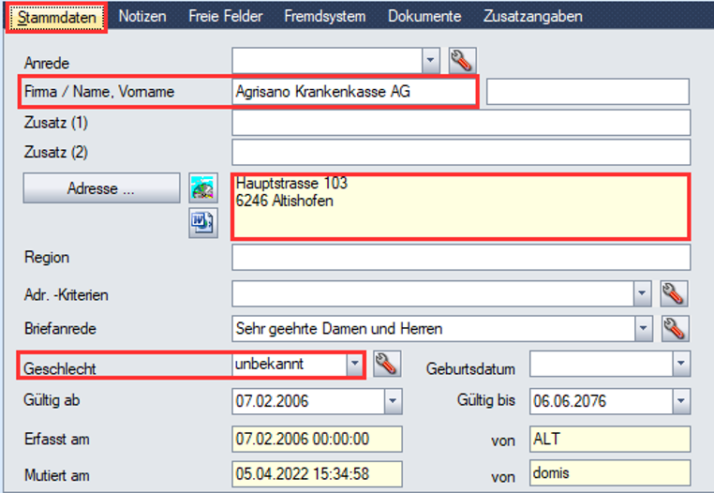
Task: Switch to the Zusatzangaben tab
Action: (x=533, y=16)
